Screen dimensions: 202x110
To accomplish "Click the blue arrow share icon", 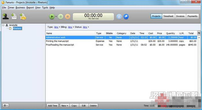I will pos(126,16).
